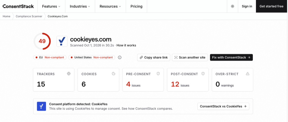
Task: Click the Scan another site button
Action: pos(190,57)
